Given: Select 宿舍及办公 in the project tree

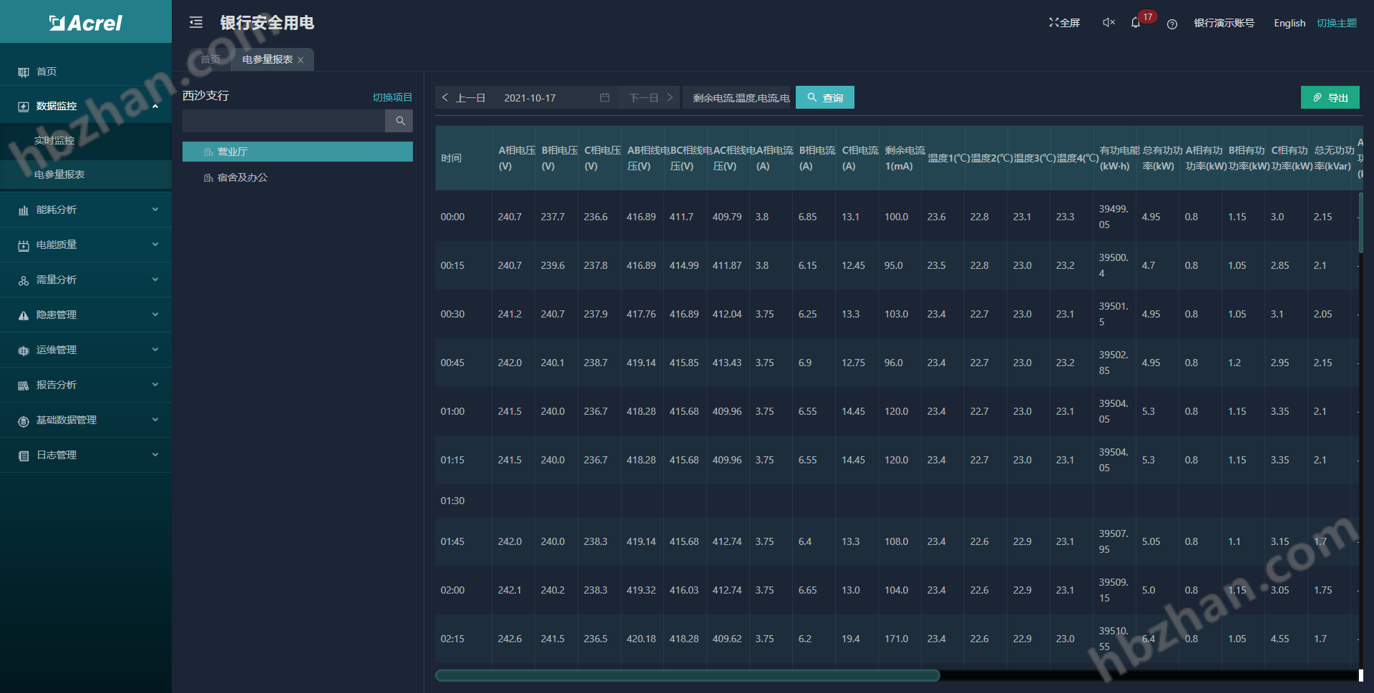Looking at the screenshot, I should coord(242,177).
